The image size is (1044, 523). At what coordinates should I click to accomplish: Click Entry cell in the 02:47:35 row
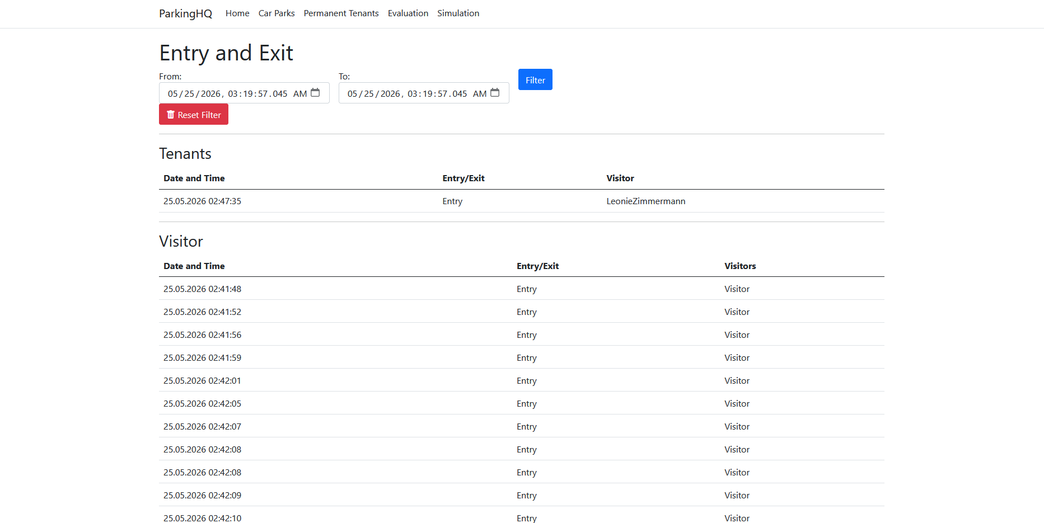coord(452,201)
